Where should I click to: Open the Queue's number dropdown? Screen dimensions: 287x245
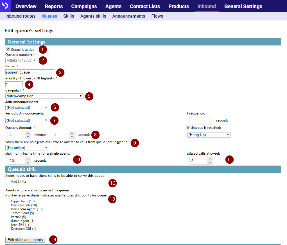coord(21,60)
